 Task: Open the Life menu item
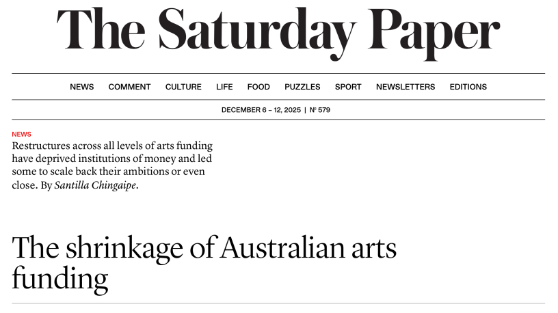point(224,87)
